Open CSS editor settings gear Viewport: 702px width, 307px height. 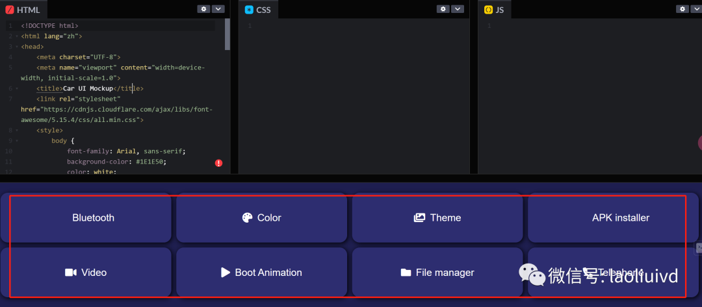[x=443, y=9]
